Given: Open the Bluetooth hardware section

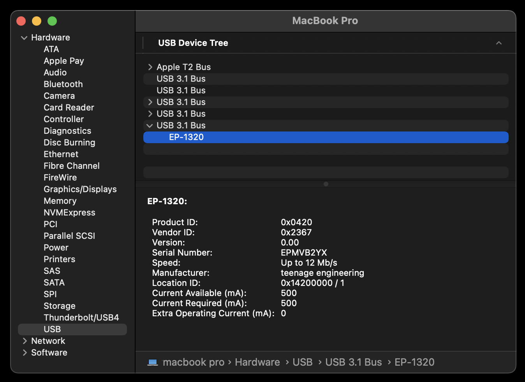Looking at the screenshot, I should 63,84.
